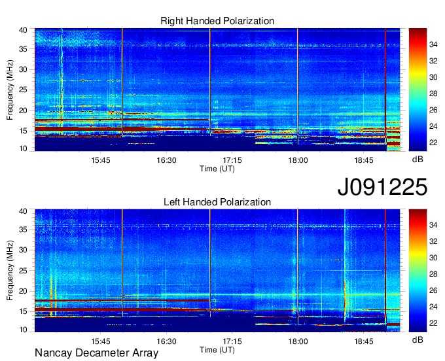Click '35' on the upper frequency axis

tap(23, 49)
